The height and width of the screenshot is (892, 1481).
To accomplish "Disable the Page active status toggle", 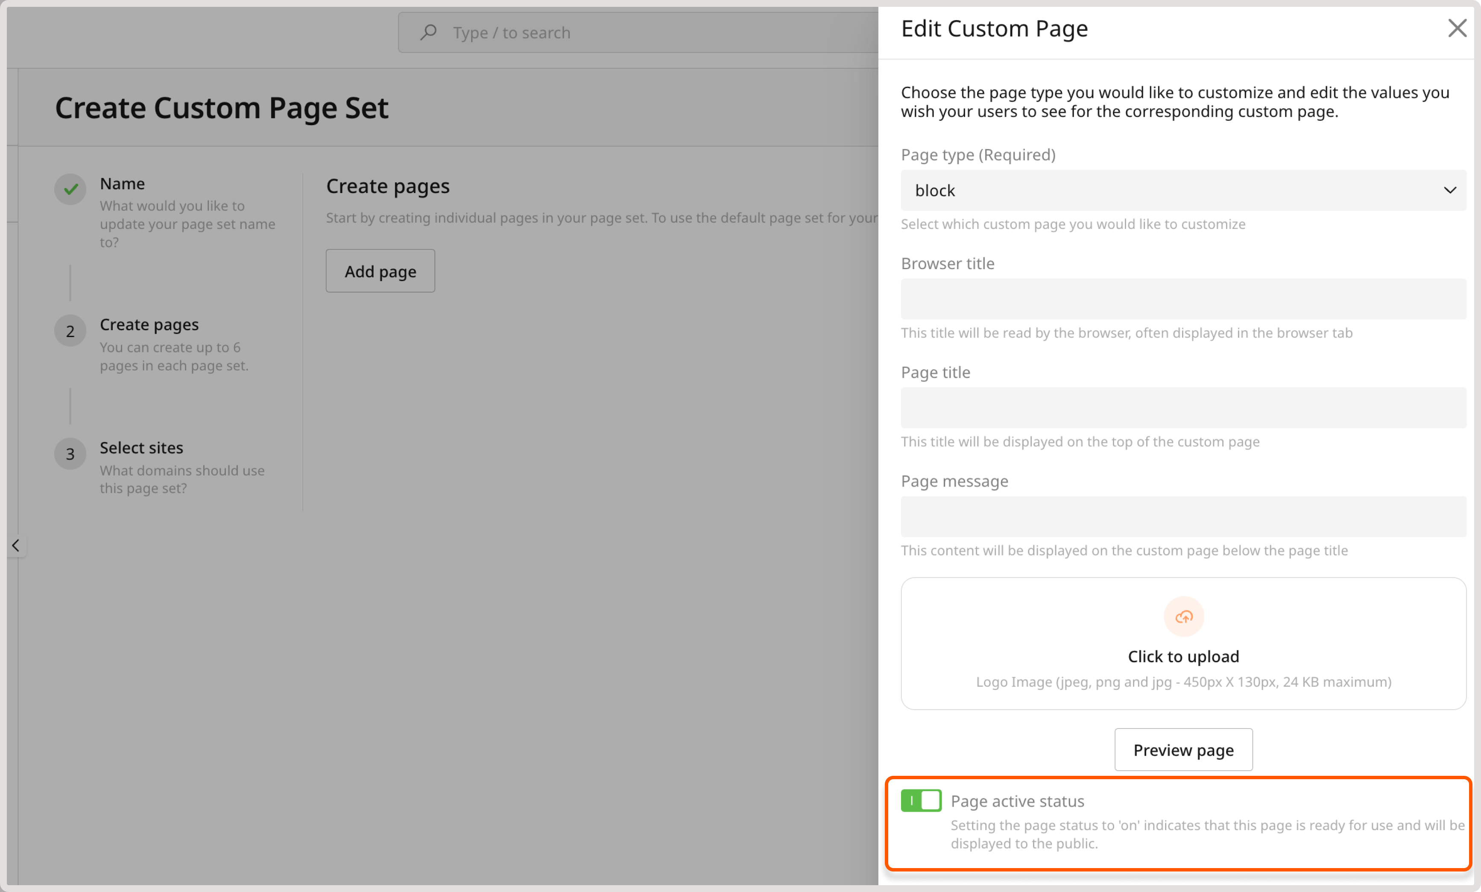I will (x=920, y=800).
